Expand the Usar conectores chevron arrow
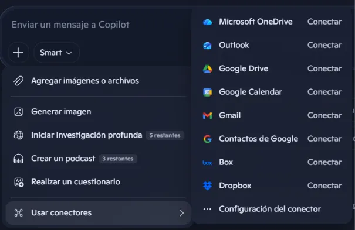 [181, 213]
